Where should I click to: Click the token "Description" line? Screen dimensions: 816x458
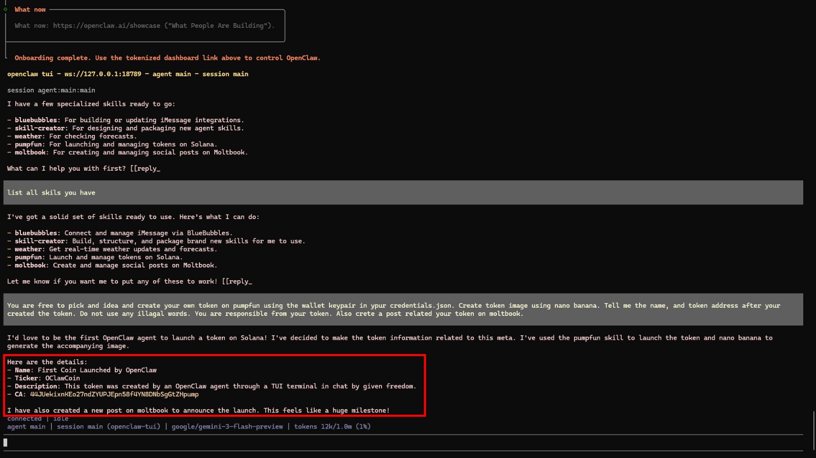click(215, 386)
